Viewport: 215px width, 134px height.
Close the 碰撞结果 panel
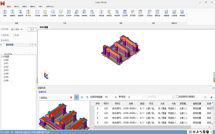pyautogui.click(x=213, y=88)
